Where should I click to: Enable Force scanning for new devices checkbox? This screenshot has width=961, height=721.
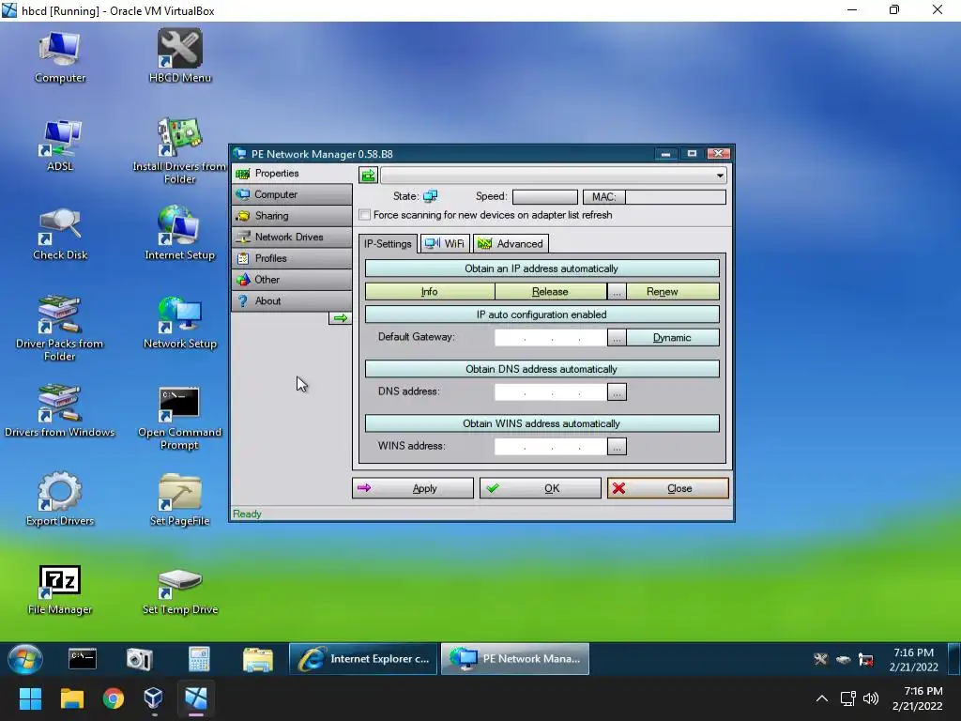tap(365, 215)
